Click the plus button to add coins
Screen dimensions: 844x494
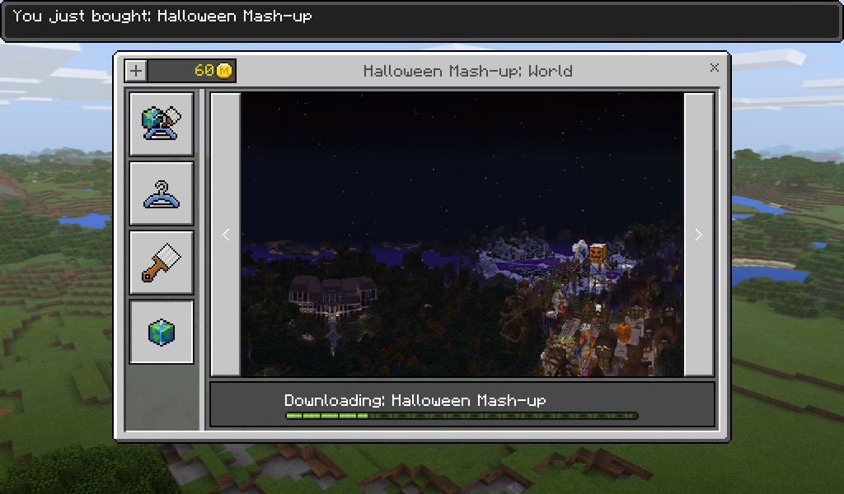pyautogui.click(x=136, y=71)
